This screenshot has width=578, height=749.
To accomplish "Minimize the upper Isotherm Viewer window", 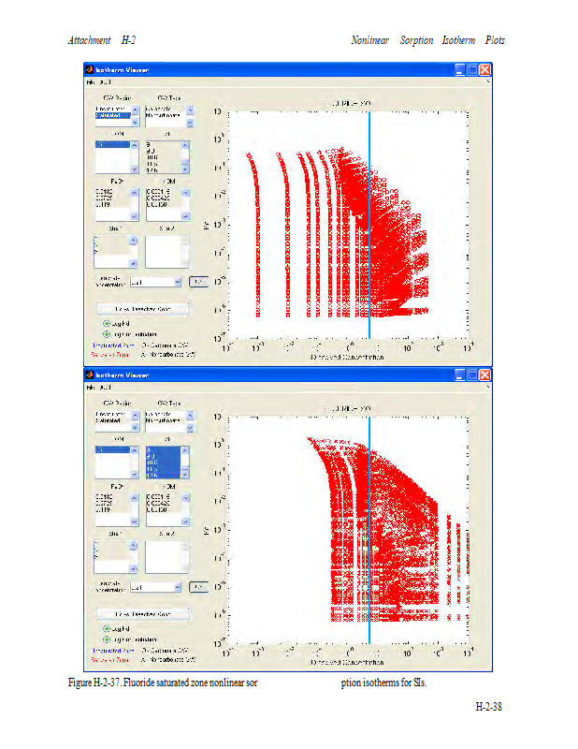I will click(461, 70).
